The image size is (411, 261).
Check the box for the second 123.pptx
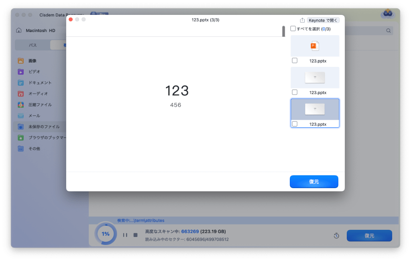click(x=295, y=92)
